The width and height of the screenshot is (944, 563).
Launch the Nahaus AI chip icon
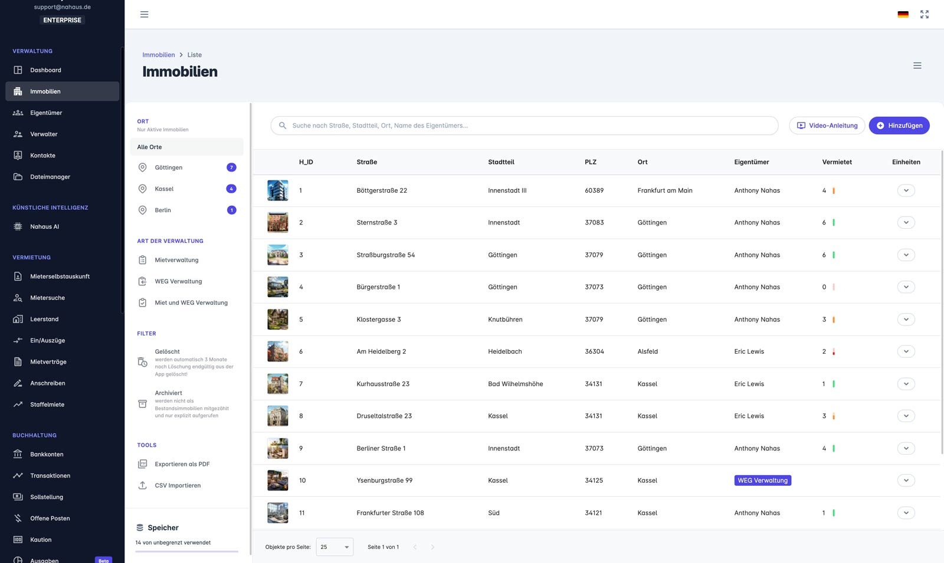pos(18,226)
